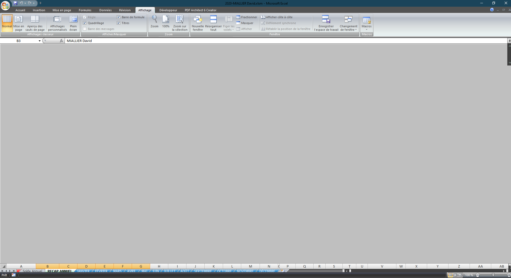The height and width of the screenshot is (278, 511).
Task: Customize Quick Access Toolbar dropdown
Action: coord(40,3)
